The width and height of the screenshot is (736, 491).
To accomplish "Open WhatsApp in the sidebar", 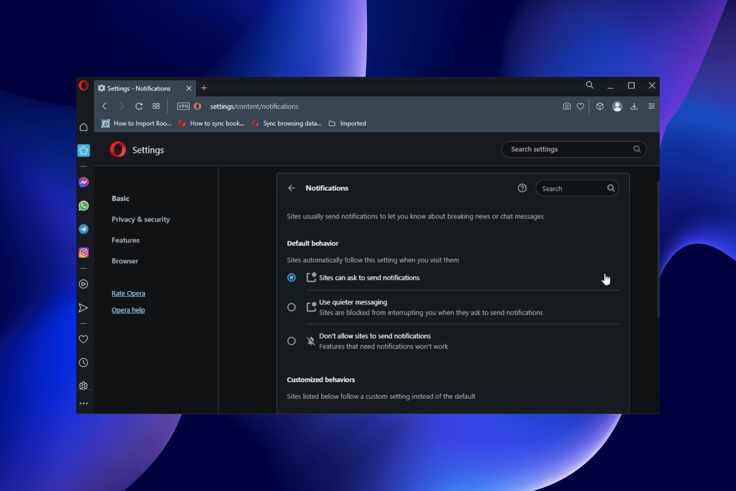I will [x=84, y=206].
